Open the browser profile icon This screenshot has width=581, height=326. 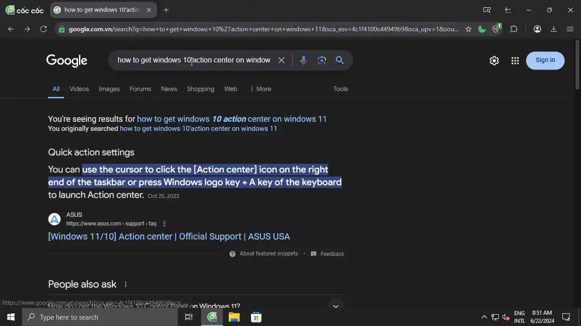click(537, 29)
